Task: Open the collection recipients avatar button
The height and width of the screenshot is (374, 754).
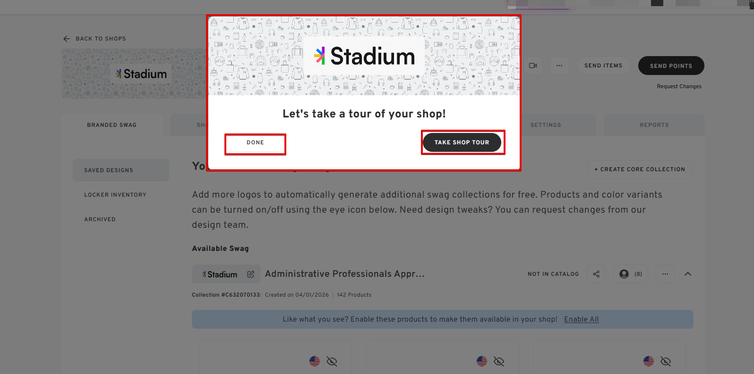Action: click(x=630, y=274)
